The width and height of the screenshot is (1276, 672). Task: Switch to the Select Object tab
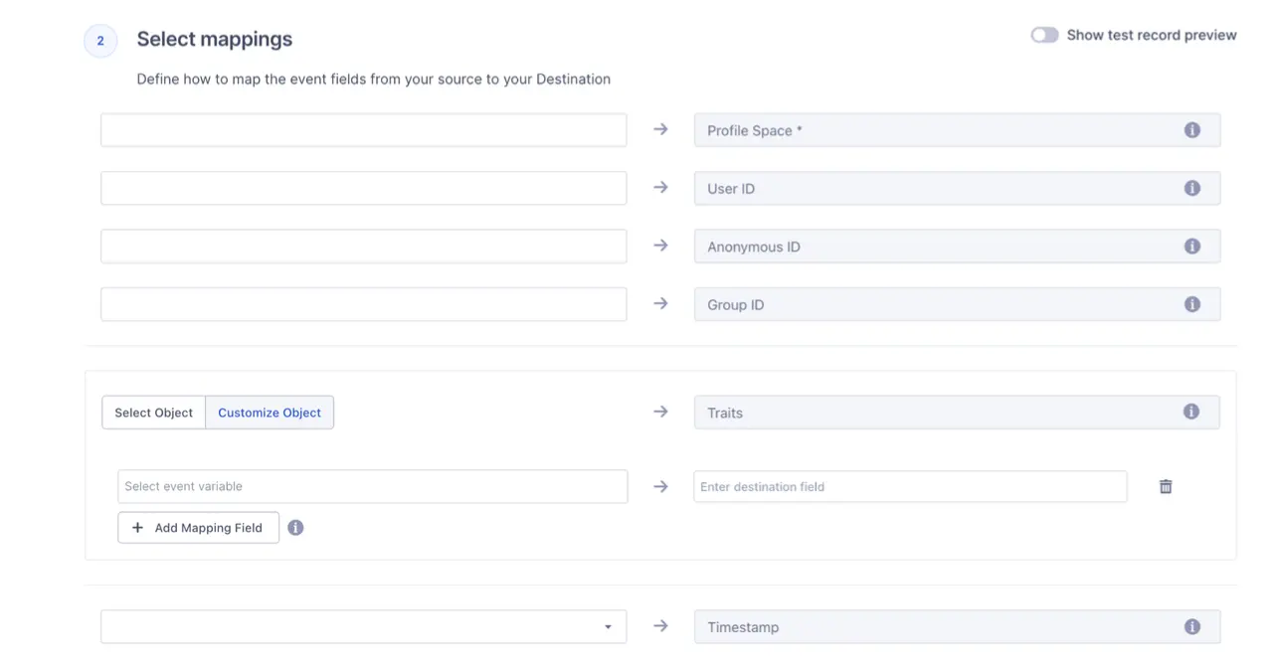pos(153,413)
